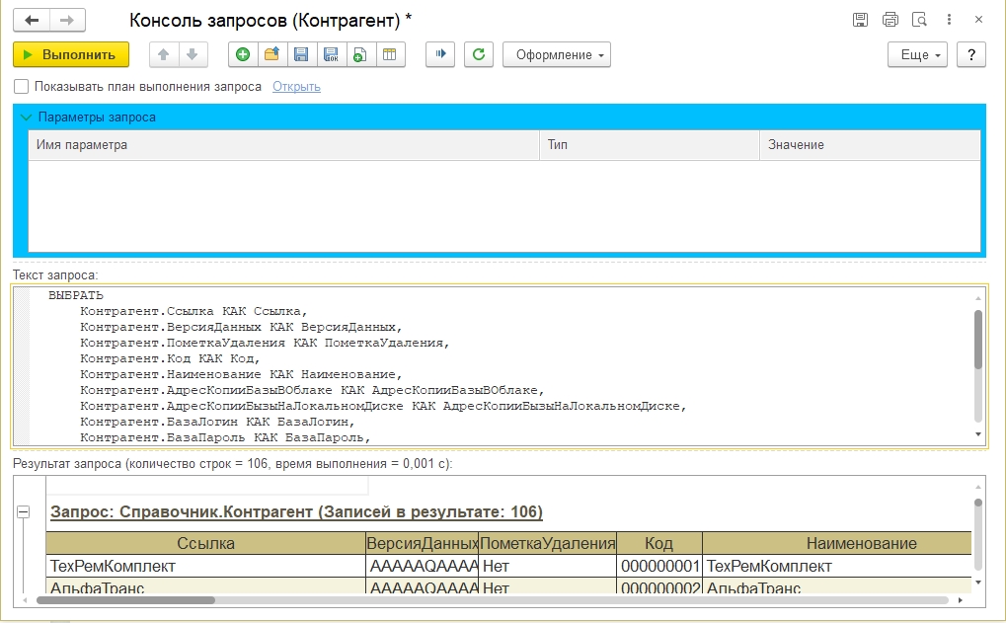Click the result scroll right arrow
The height and width of the screenshot is (623, 1006).
coord(961,600)
